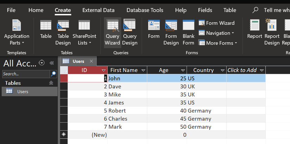The width and height of the screenshot is (290, 144).
Task: Open the More Forms dropdown
Action: point(218,43)
